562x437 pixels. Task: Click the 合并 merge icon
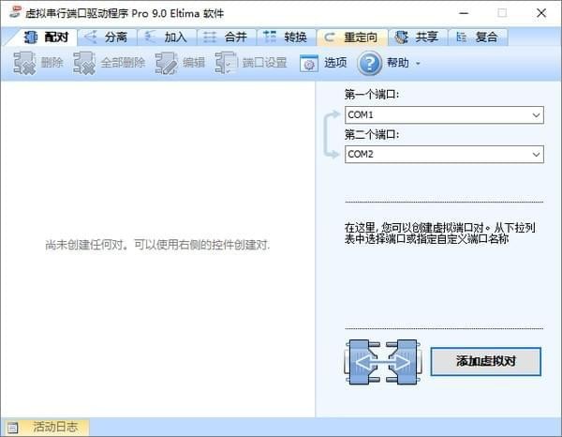pos(210,37)
